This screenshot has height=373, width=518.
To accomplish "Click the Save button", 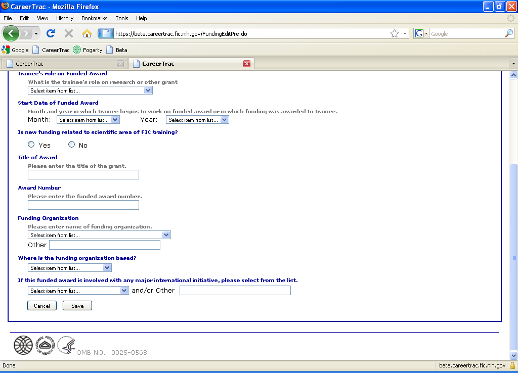I will (77, 306).
